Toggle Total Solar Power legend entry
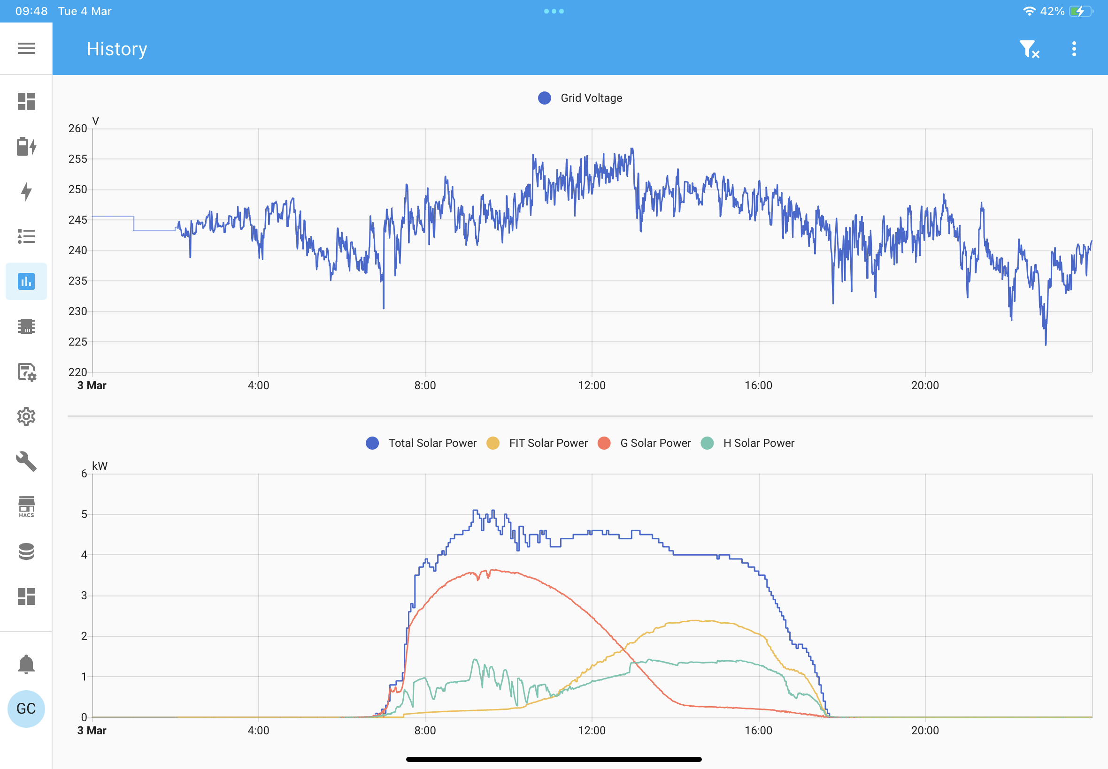Viewport: 1108px width, 769px height. (421, 443)
